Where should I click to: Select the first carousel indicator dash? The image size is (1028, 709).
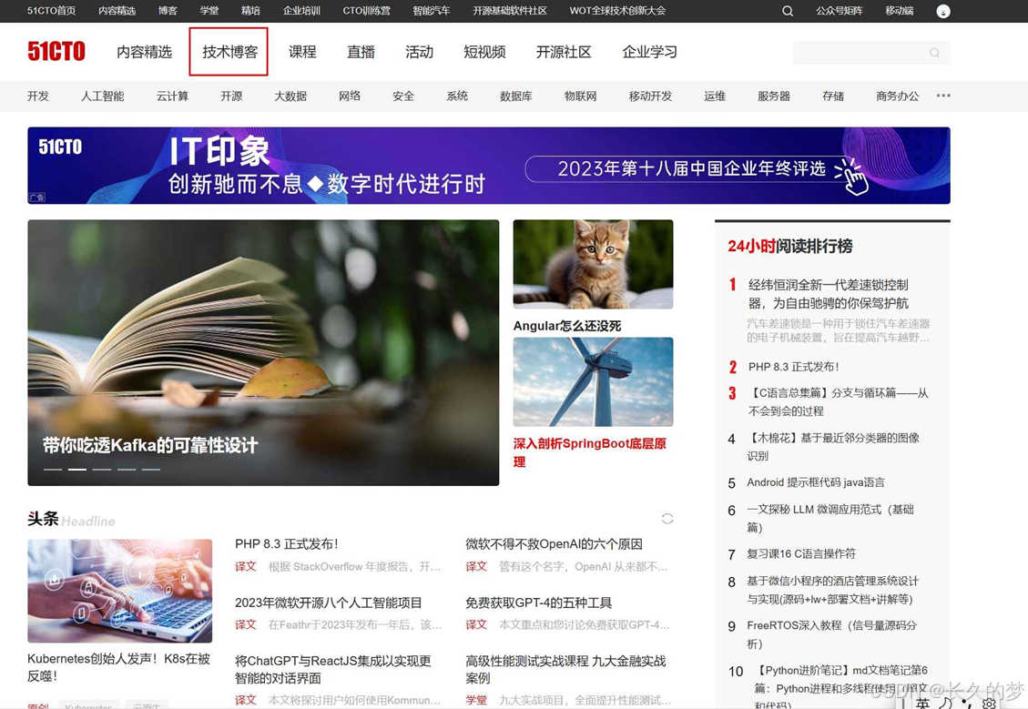click(x=53, y=469)
